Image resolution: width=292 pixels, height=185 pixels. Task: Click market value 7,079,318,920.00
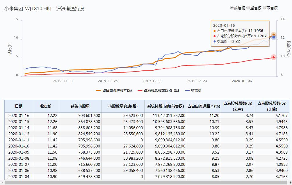point(165,177)
